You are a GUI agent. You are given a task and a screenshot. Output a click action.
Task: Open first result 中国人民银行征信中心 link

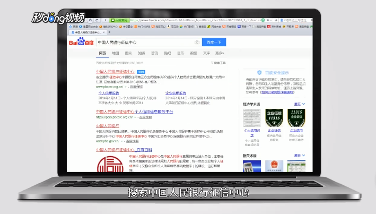coord(115,72)
